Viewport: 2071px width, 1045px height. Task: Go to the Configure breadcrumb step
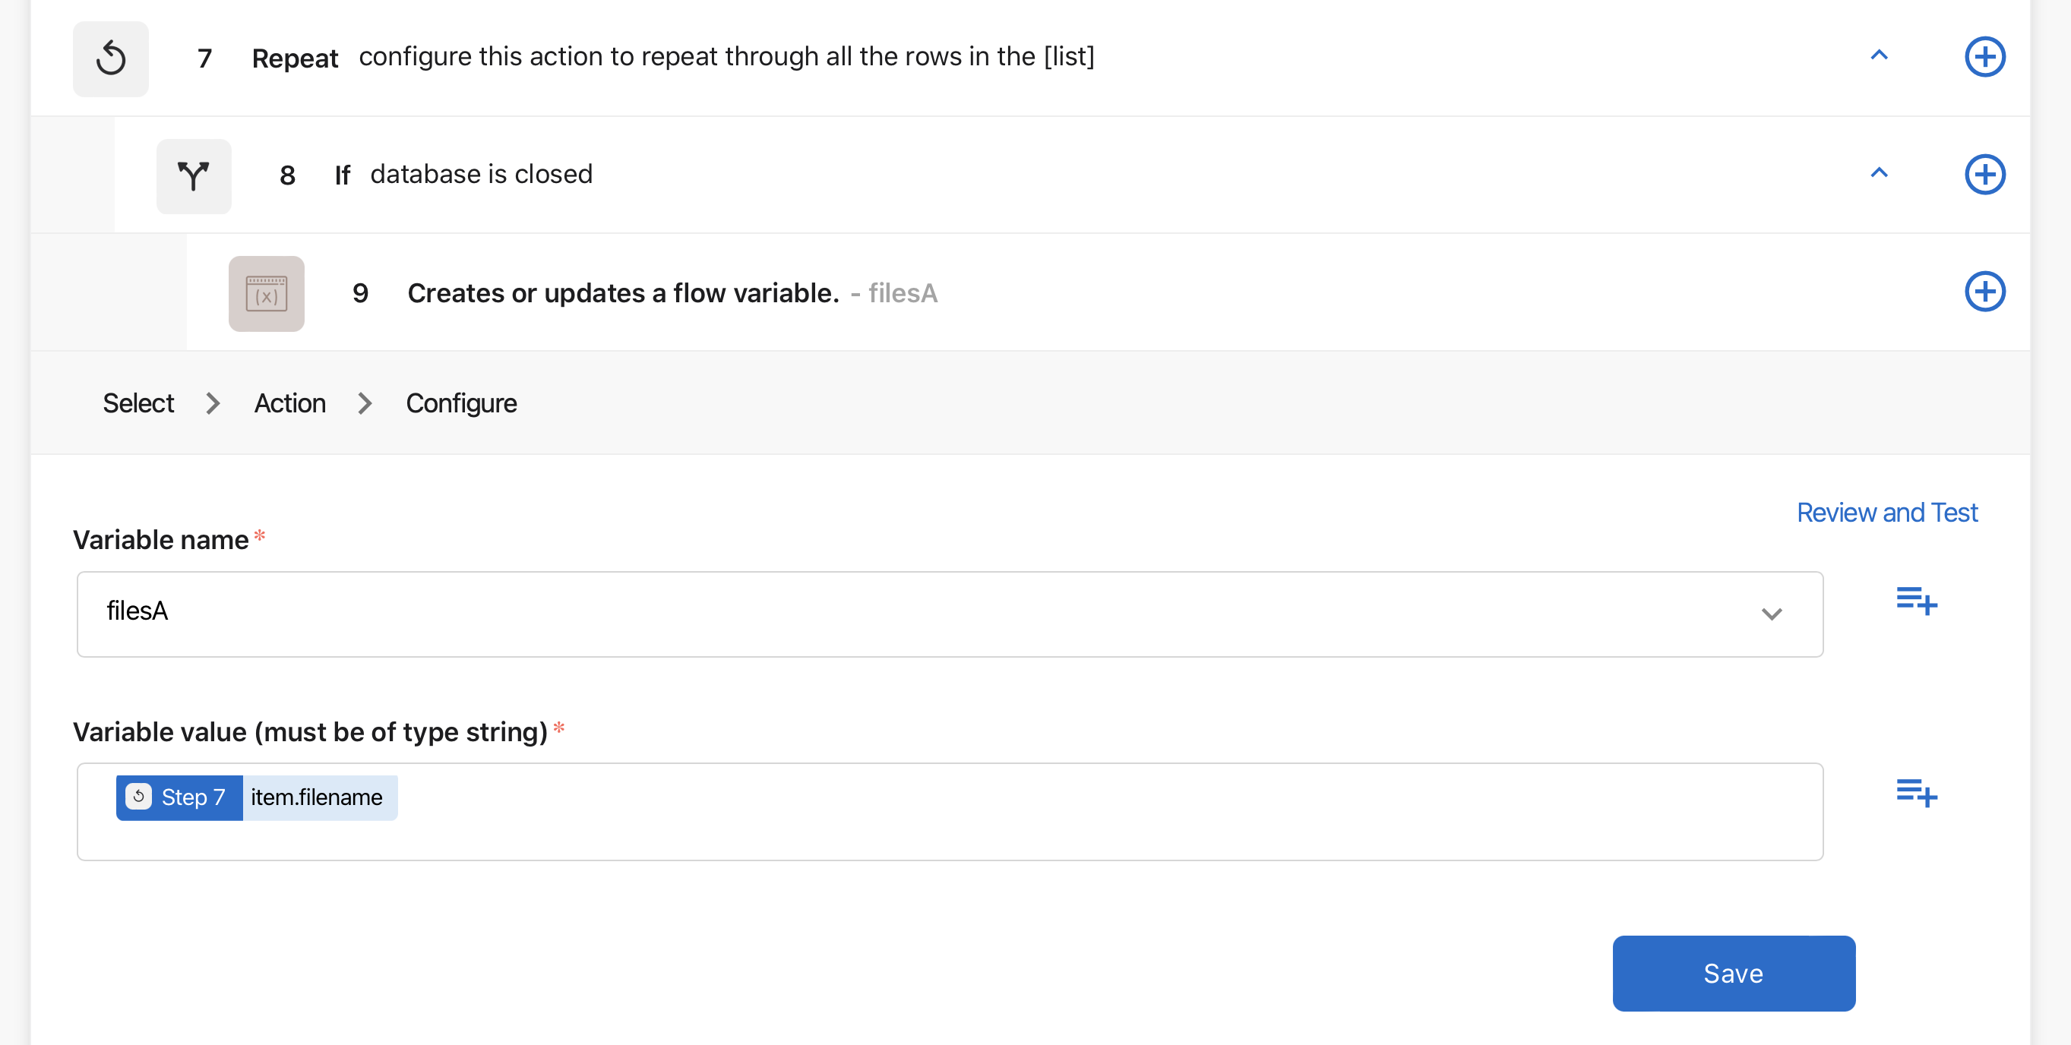(x=460, y=403)
